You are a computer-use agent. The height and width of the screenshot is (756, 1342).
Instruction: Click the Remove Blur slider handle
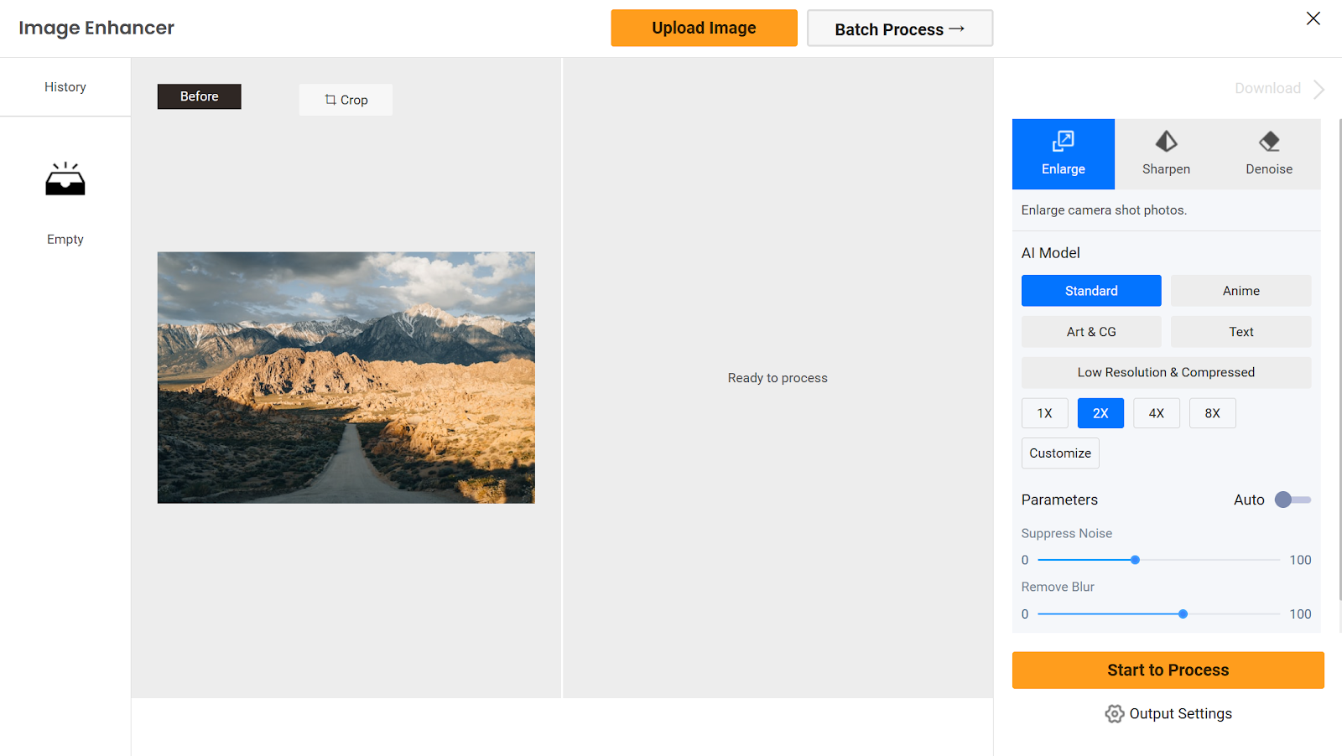coord(1183,614)
